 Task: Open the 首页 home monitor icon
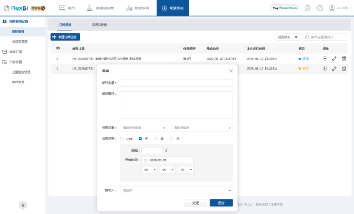[x=62, y=8]
